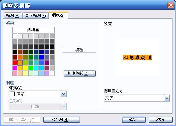The height and width of the screenshot is (126, 176).
Task: Pick the bright green fill swatch
Action: [x=31, y=68]
